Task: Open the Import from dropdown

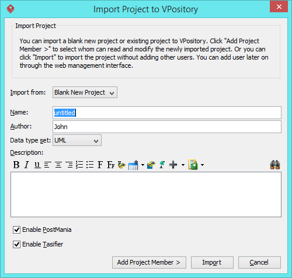Action: 85,92
